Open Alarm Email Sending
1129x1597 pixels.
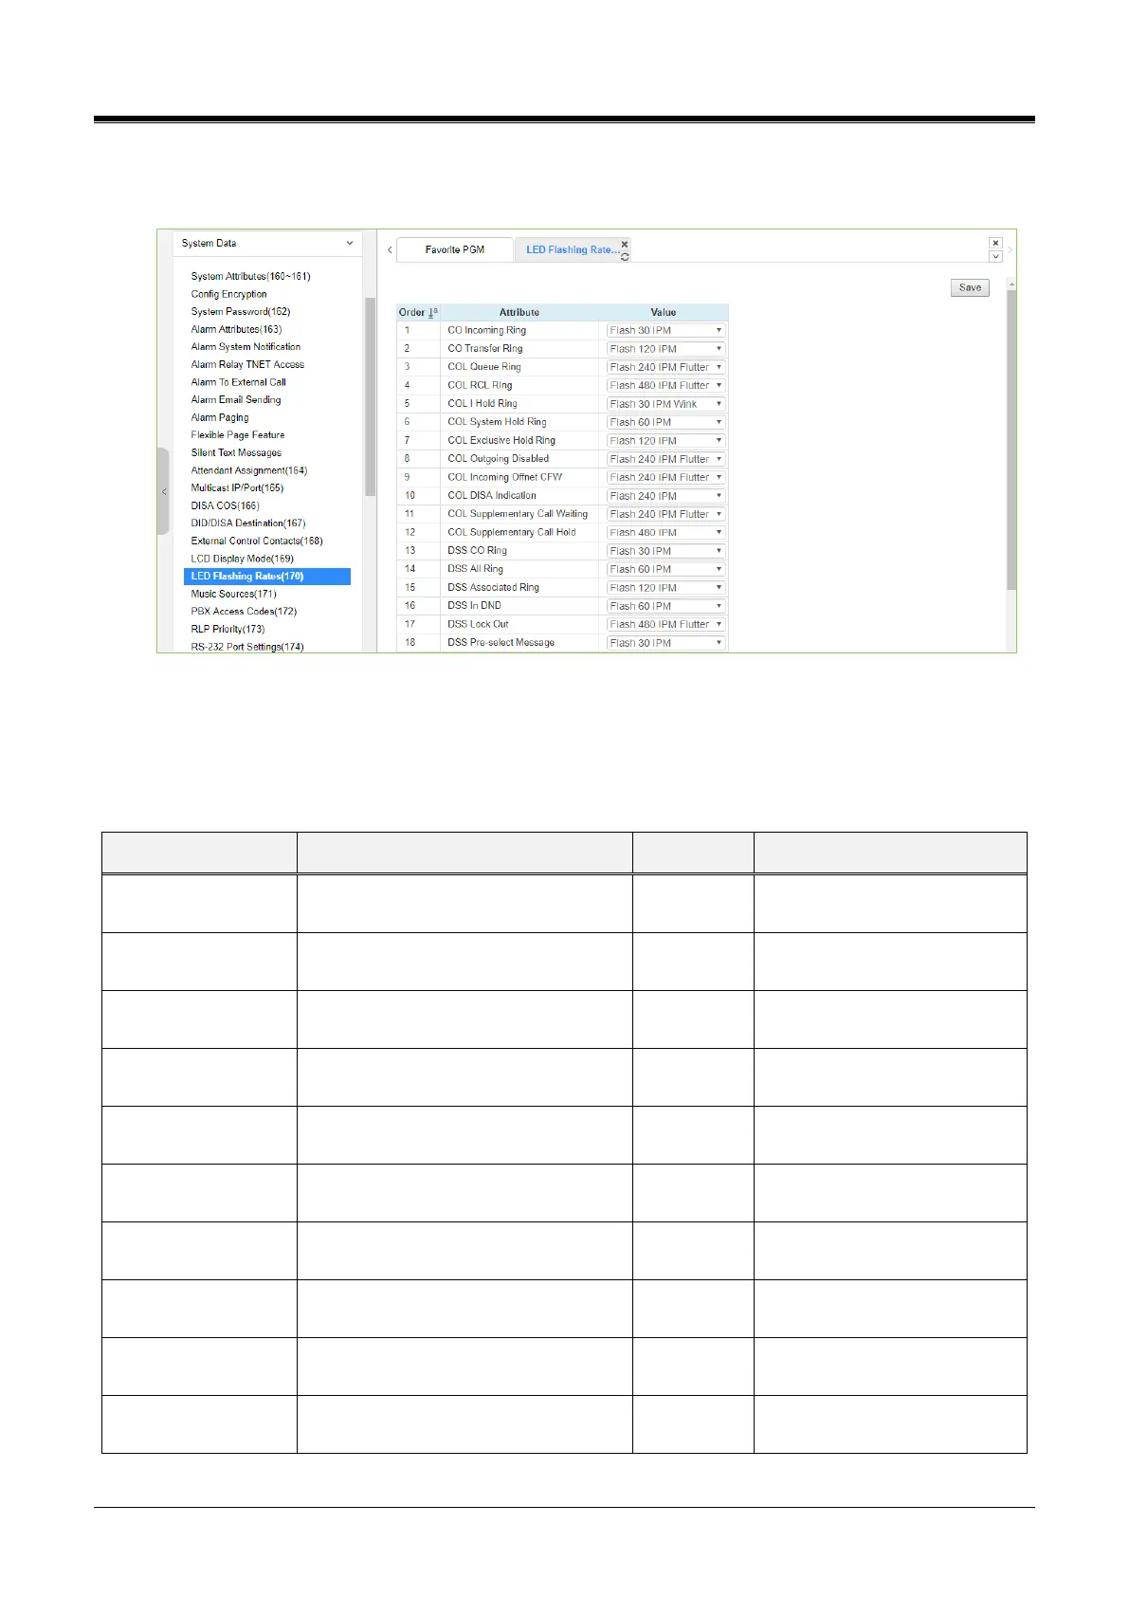(x=236, y=399)
